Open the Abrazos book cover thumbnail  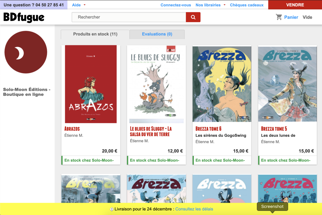pyautogui.click(x=91, y=84)
